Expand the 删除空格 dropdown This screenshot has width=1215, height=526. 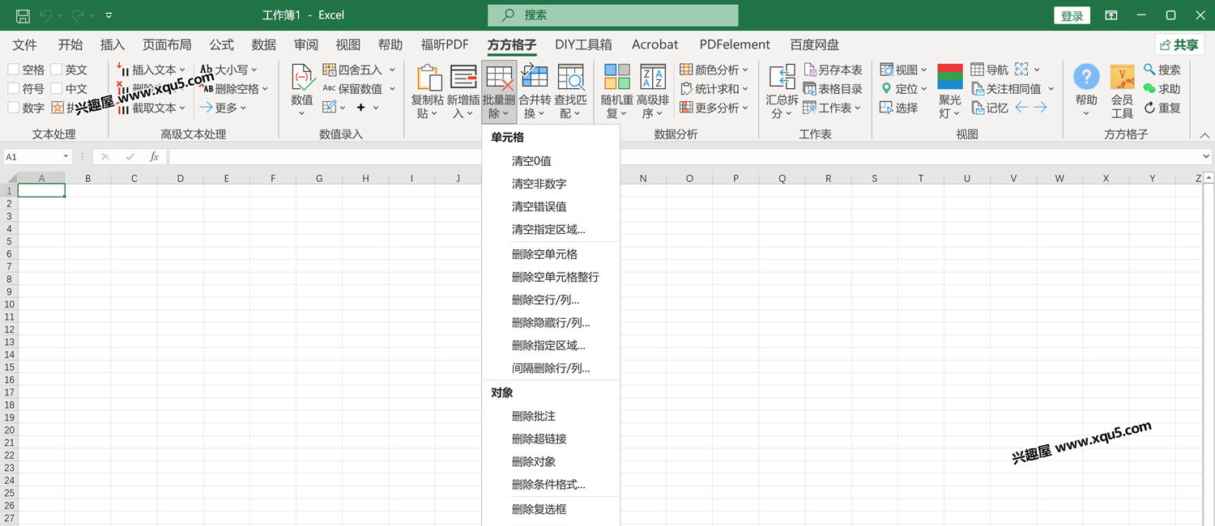265,89
